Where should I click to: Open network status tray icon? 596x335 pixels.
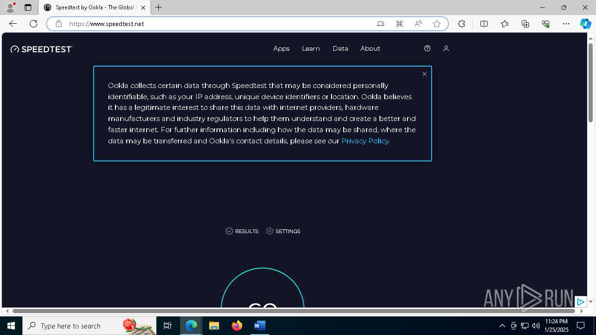coord(524,326)
